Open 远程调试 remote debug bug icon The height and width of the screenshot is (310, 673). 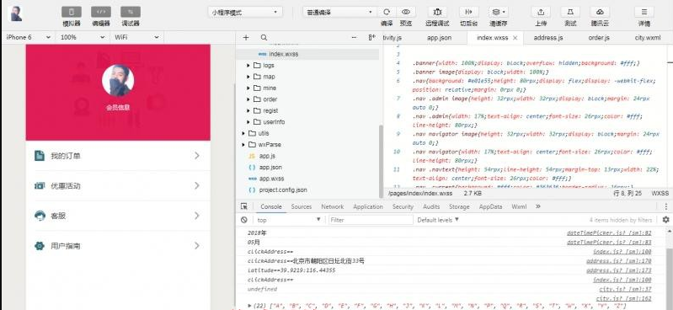(437, 12)
